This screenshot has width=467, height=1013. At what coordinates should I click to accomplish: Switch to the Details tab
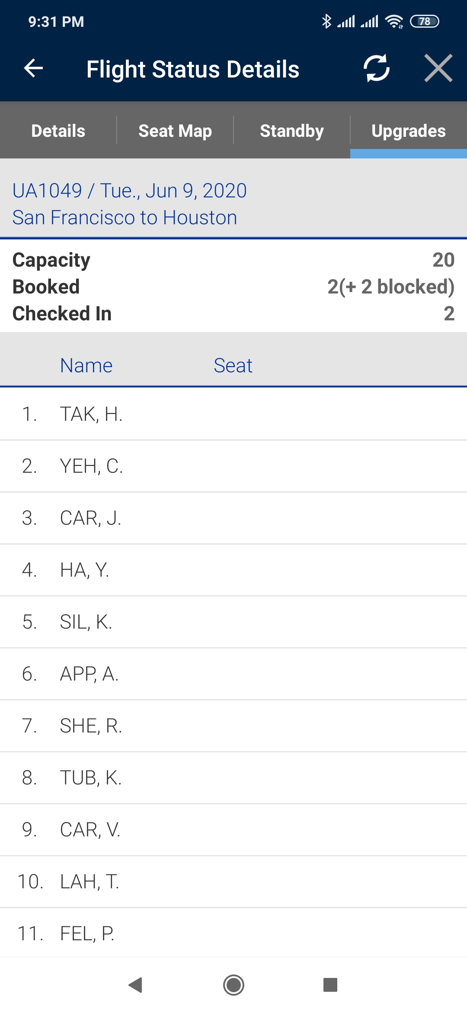[58, 131]
